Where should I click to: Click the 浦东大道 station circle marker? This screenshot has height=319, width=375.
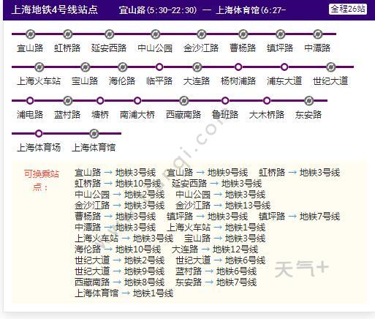(284, 67)
